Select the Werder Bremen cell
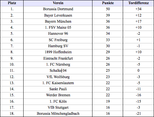Image resolution: width=154 pixels, height=117 pixels. [58, 95]
